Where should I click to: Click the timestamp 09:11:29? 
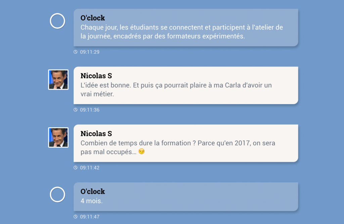pos(90,52)
